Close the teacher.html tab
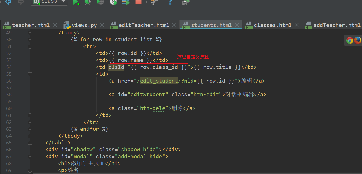362x174 pixels. 55,25
